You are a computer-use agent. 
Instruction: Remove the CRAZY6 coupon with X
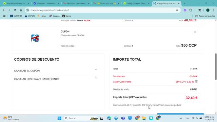pos(195,32)
